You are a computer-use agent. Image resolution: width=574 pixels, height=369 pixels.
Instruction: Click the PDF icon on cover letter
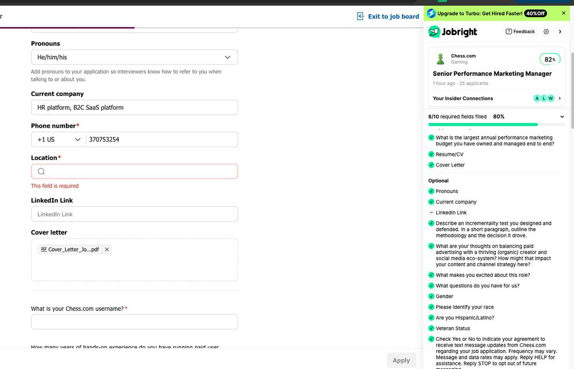click(x=44, y=249)
